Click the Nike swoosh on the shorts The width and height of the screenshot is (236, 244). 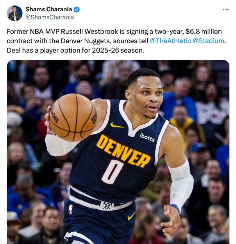click(x=132, y=216)
